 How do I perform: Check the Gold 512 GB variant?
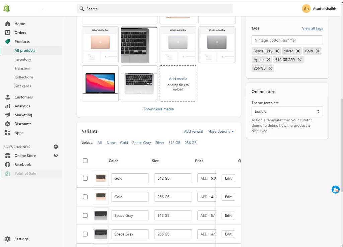[85, 178]
